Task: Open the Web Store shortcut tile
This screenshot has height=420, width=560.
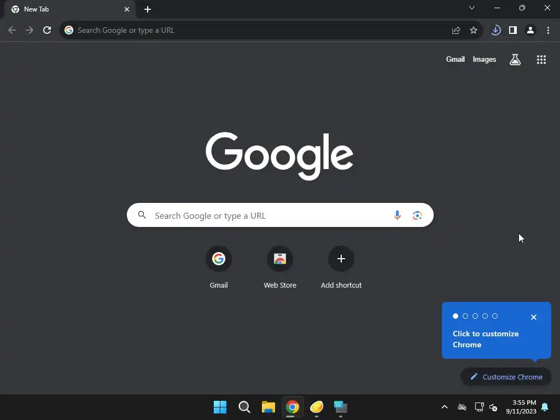Action: [280, 267]
